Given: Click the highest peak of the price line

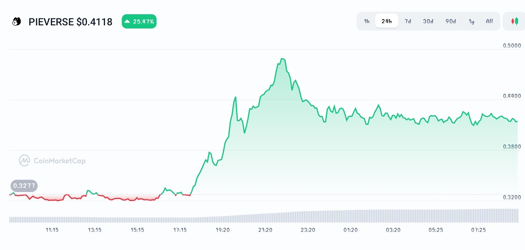Looking at the screenshot, I should [282, 59].
